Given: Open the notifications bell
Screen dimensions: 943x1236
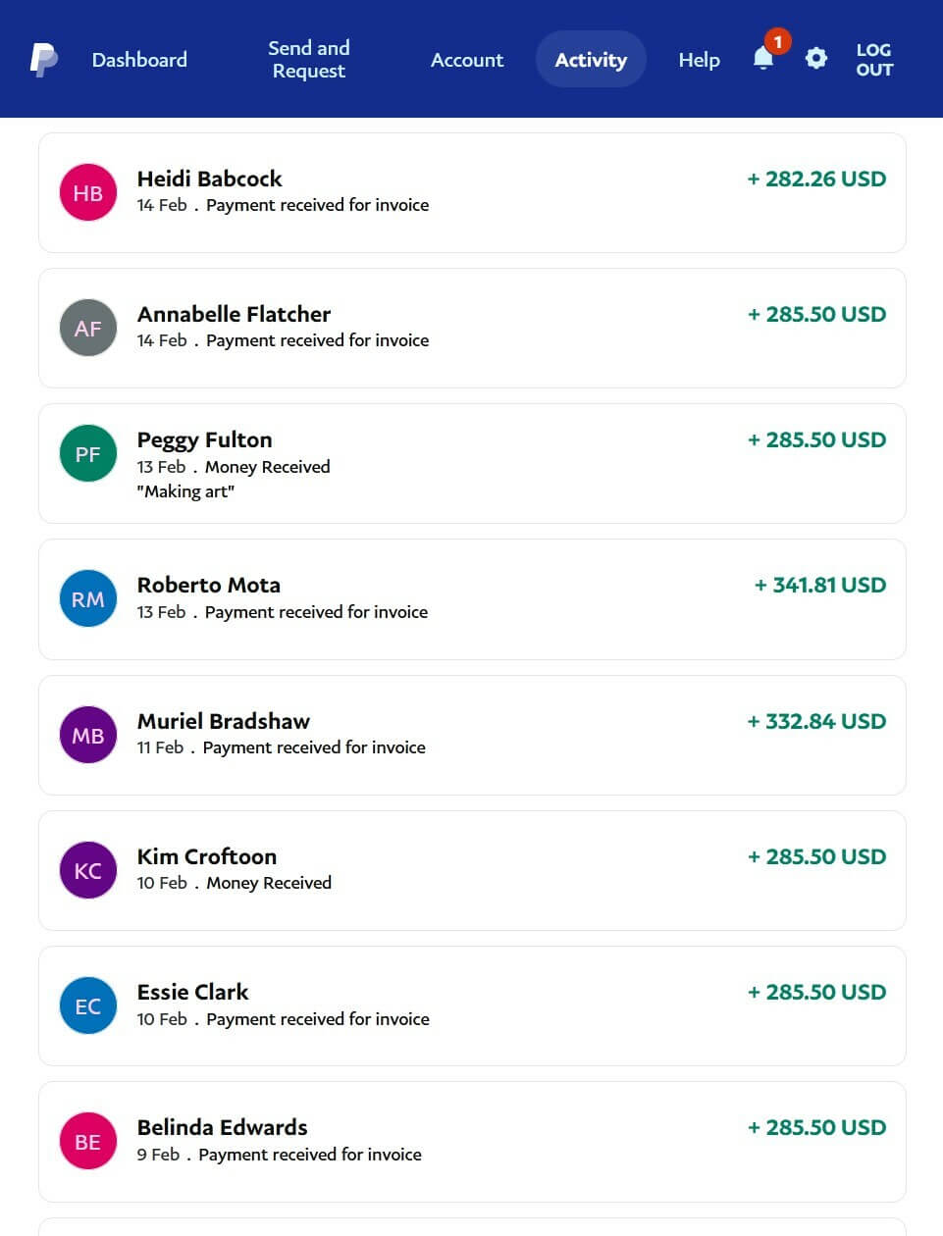Looking at the screenshot, I should pos(763,59).
